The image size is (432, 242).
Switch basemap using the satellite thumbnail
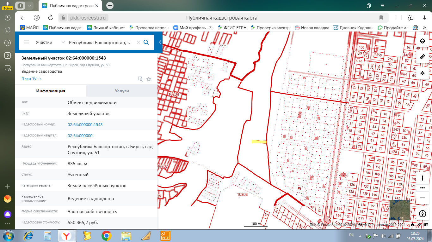(x=399, y=210)
